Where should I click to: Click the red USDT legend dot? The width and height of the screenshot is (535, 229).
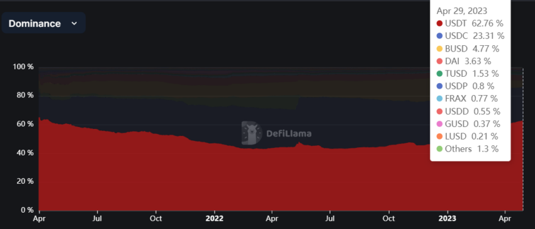tap(439, 23)
